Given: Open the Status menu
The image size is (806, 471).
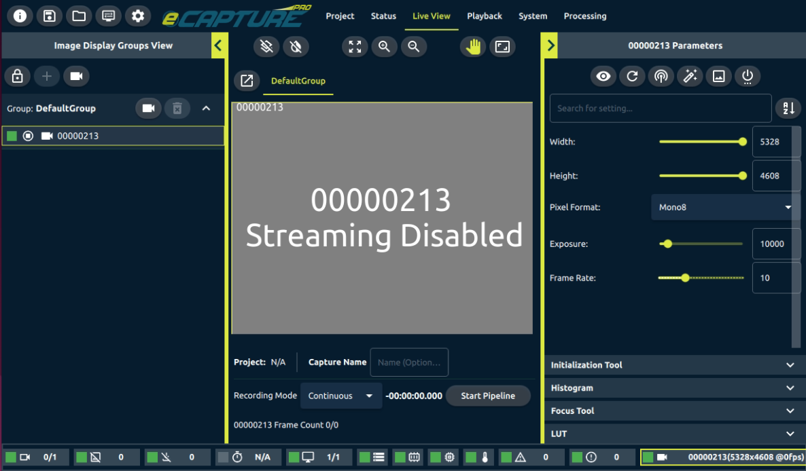Looking at the screenshot, I should pyautogui.click(x=383, y=16).
